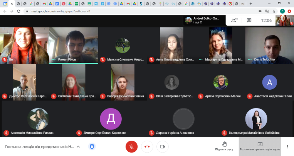Click the Ви self video tile
This screenshot has width=294, height=156.
point(25,46)
